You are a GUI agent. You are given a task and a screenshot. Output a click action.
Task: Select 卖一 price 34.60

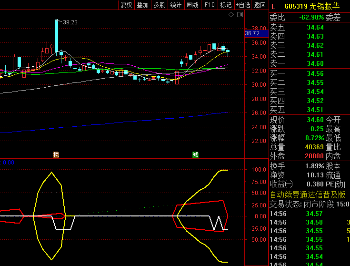(x=315, y=63)
